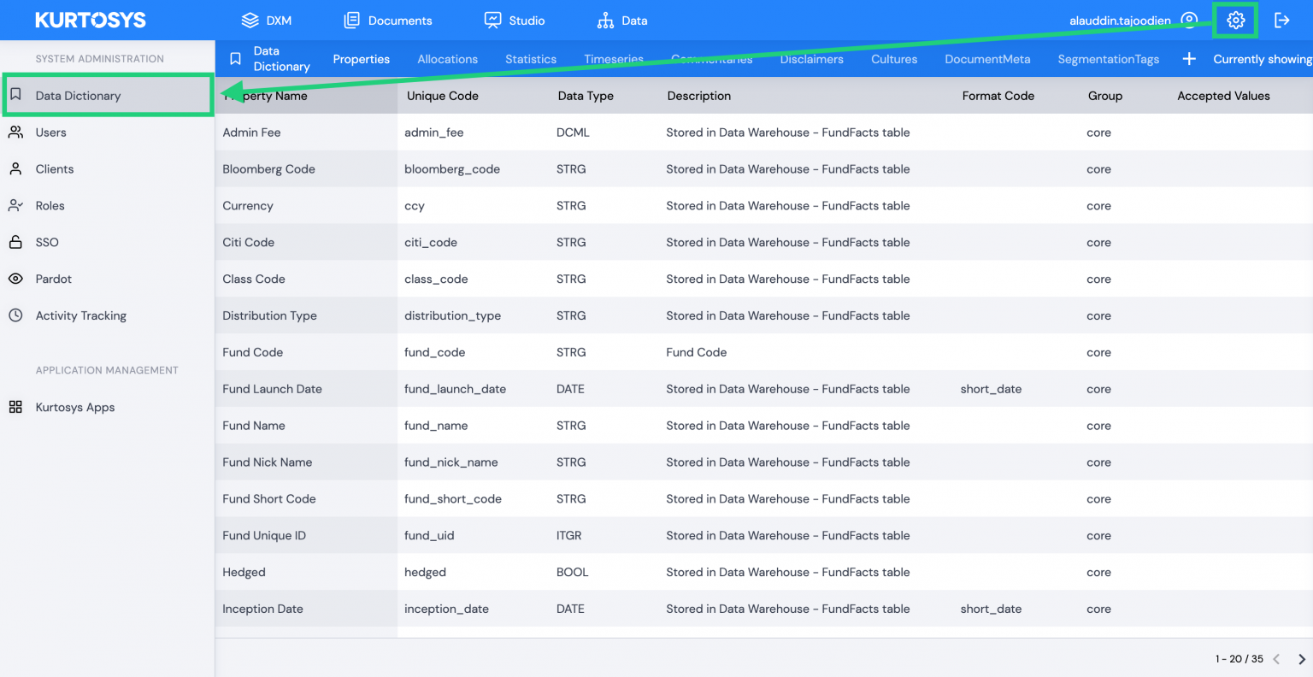This screenshot has height=677, width=1313.
Task: Open the Studio module icon
Action: click(492, 20)
